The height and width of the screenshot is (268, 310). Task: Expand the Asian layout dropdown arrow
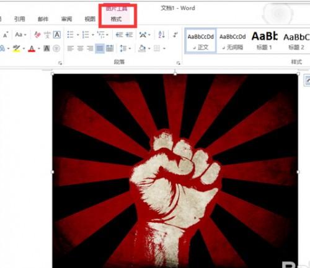(149, 35)
